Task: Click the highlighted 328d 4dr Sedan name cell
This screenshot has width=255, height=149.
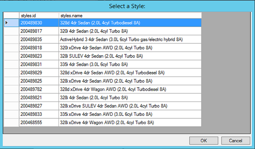Action: (130, 23)
